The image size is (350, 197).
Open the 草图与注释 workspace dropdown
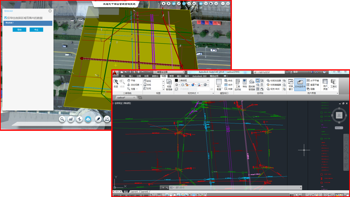click(169, 72)
